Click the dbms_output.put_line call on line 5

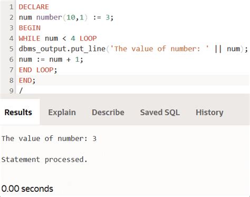click(62, 49)
